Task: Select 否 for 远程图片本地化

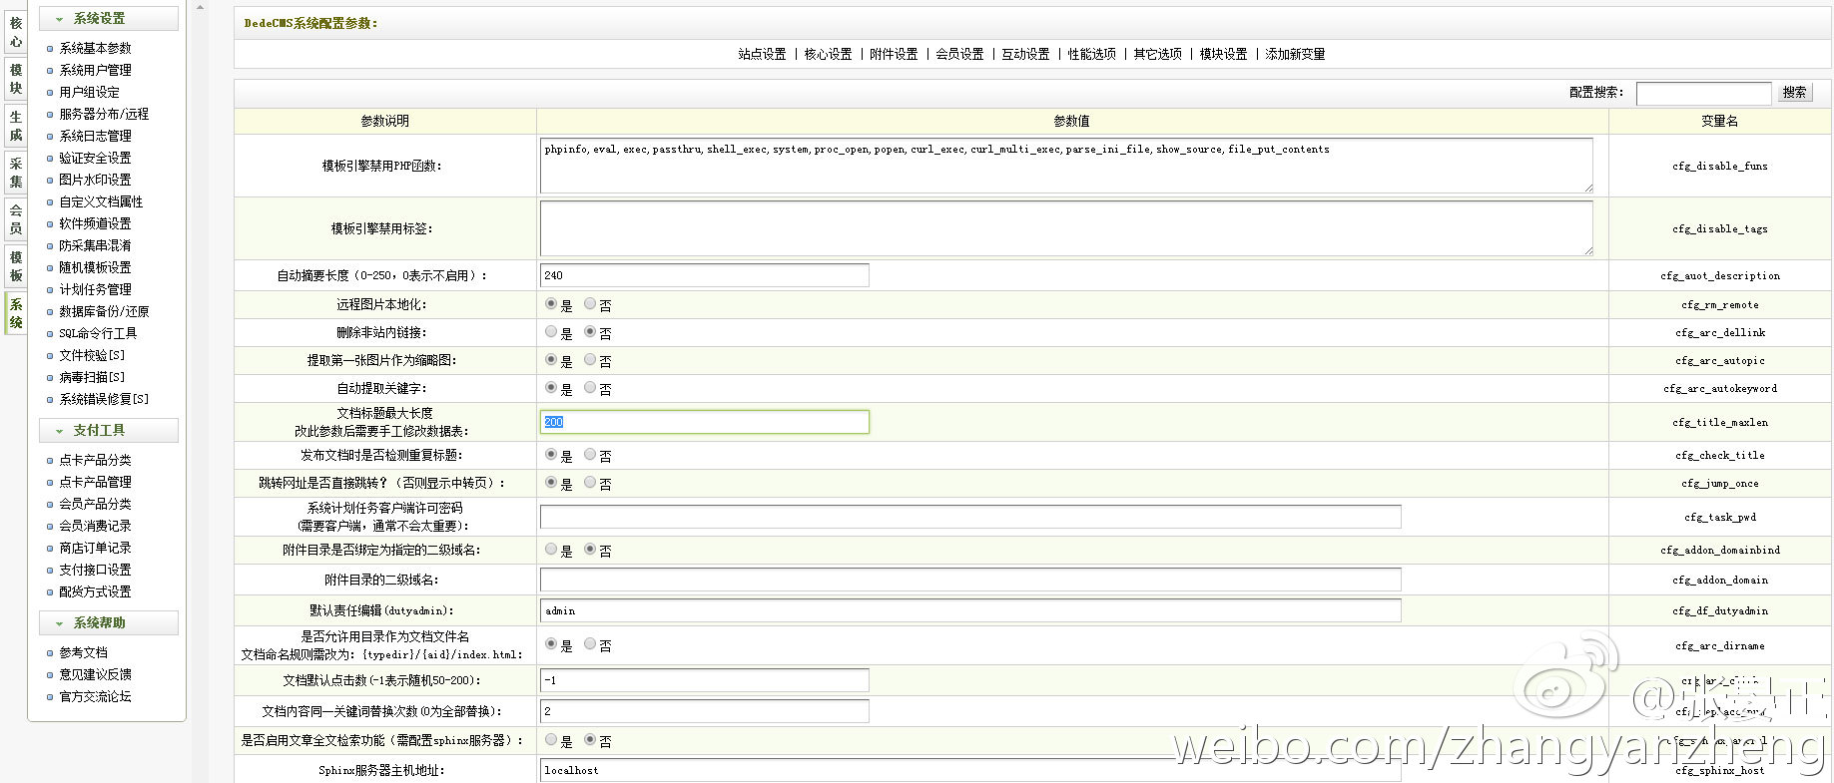Action: (590, 304)
